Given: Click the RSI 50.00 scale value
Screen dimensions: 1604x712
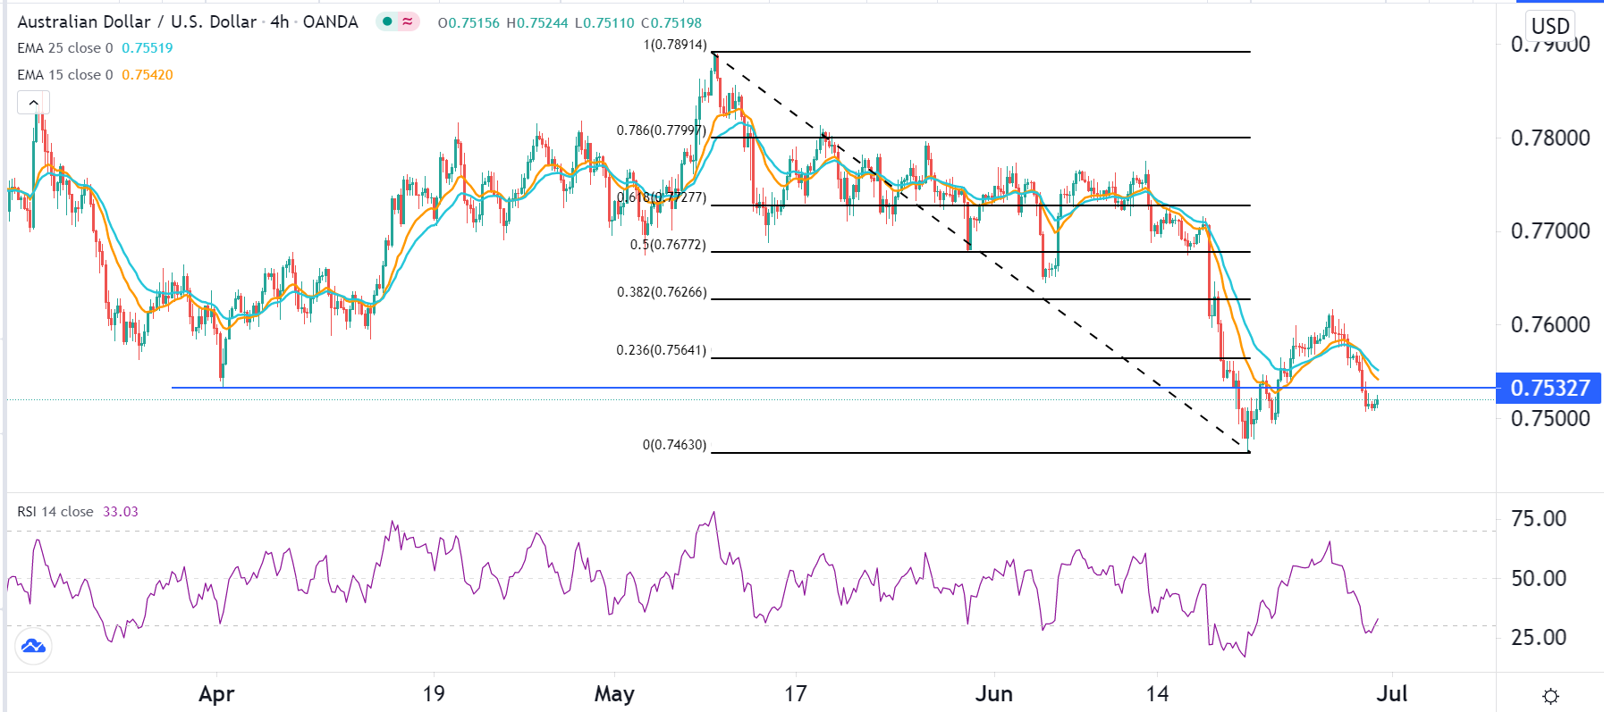Looking at the screenshot, I should click(1539, 578).
